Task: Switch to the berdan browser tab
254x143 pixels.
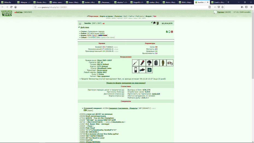Action: [88, 2]
